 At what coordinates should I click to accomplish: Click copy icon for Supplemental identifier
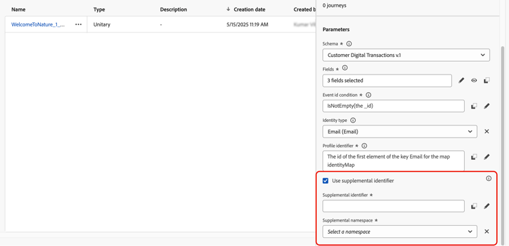[x=474, y=206]
